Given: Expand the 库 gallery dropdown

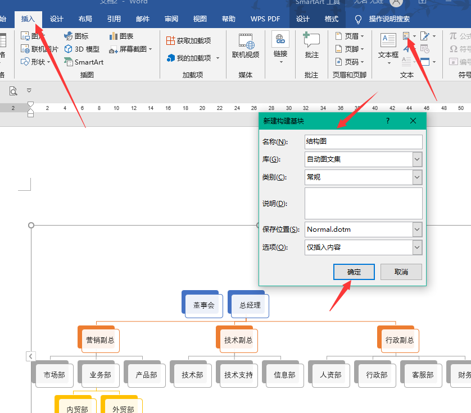Looking at the screenshot, I should coord(417,159).
